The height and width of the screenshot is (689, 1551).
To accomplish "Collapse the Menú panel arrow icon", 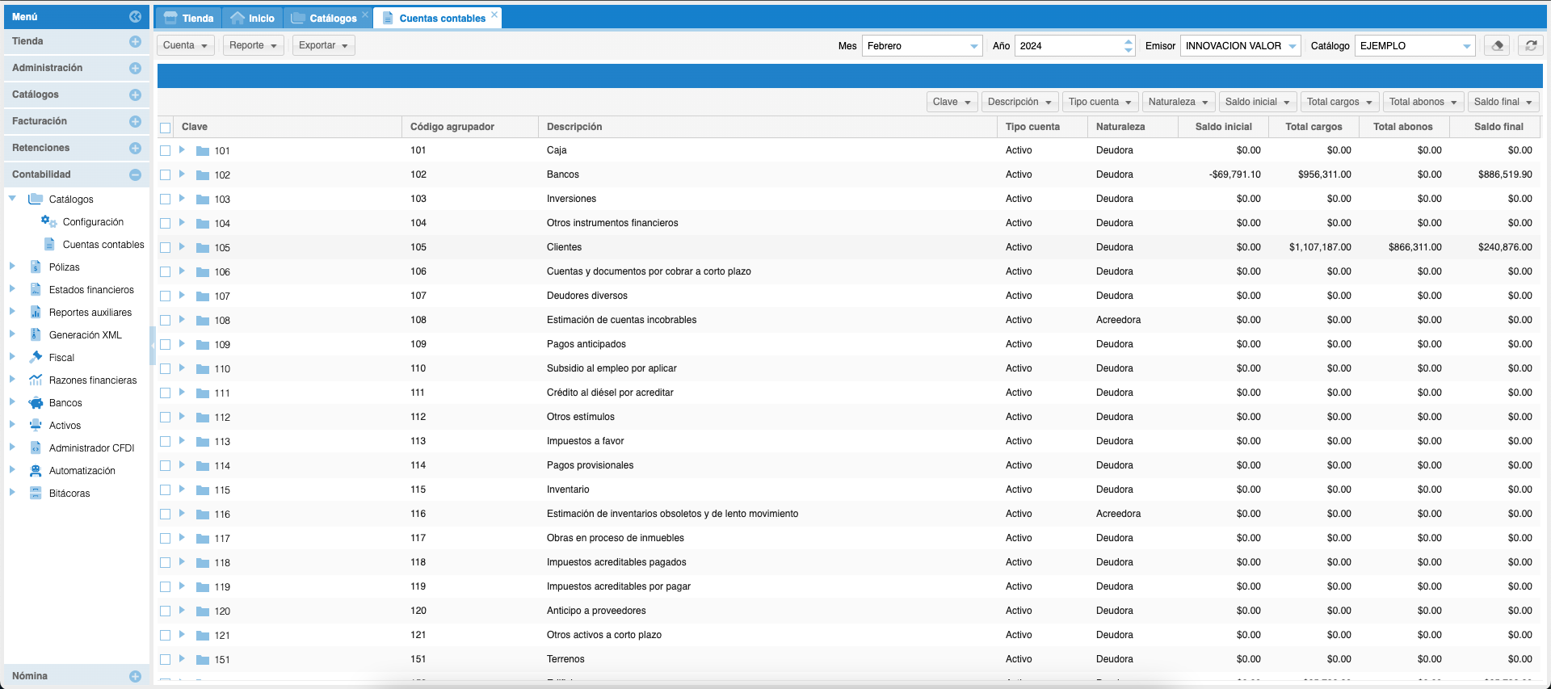I will (x=135, y=16).
